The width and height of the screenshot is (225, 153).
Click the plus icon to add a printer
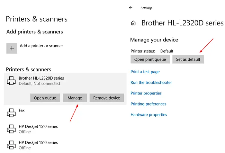point(12,48)
